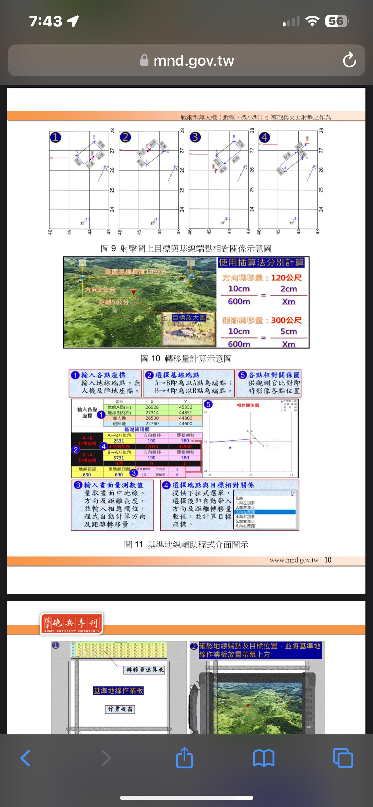Tap the 相對關係圖 relation plot
373x807 pixels.
pyautogui.click(x=250, y=439)
